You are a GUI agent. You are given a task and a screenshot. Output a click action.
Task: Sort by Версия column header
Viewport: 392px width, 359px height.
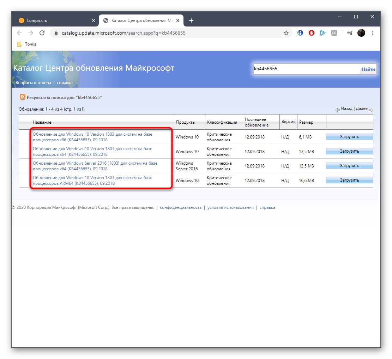[288, 122]
